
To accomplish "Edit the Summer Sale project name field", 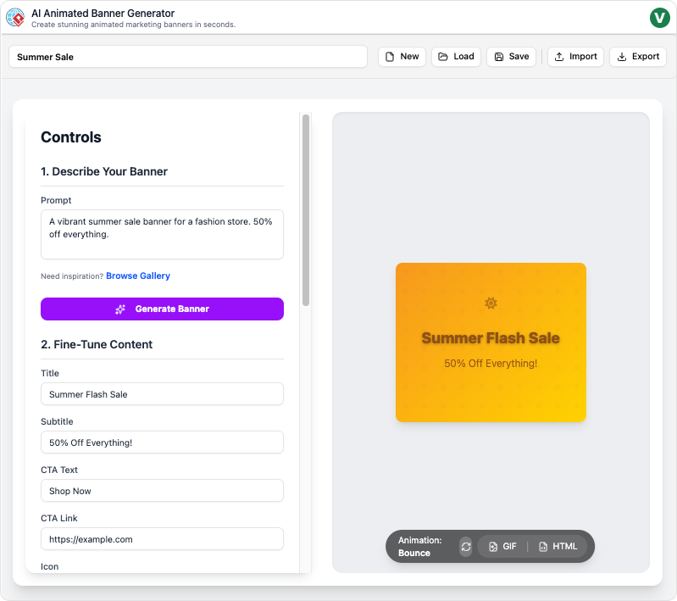I will (188, 57).
